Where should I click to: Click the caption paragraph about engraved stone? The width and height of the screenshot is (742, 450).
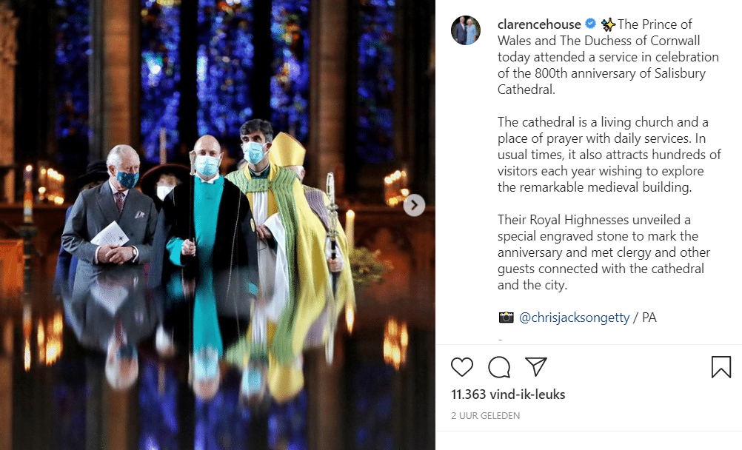[x=604, y=252]
